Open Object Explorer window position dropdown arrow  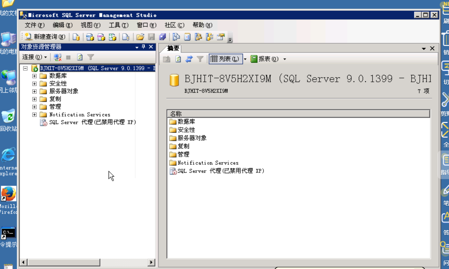[x=137, y=47]
